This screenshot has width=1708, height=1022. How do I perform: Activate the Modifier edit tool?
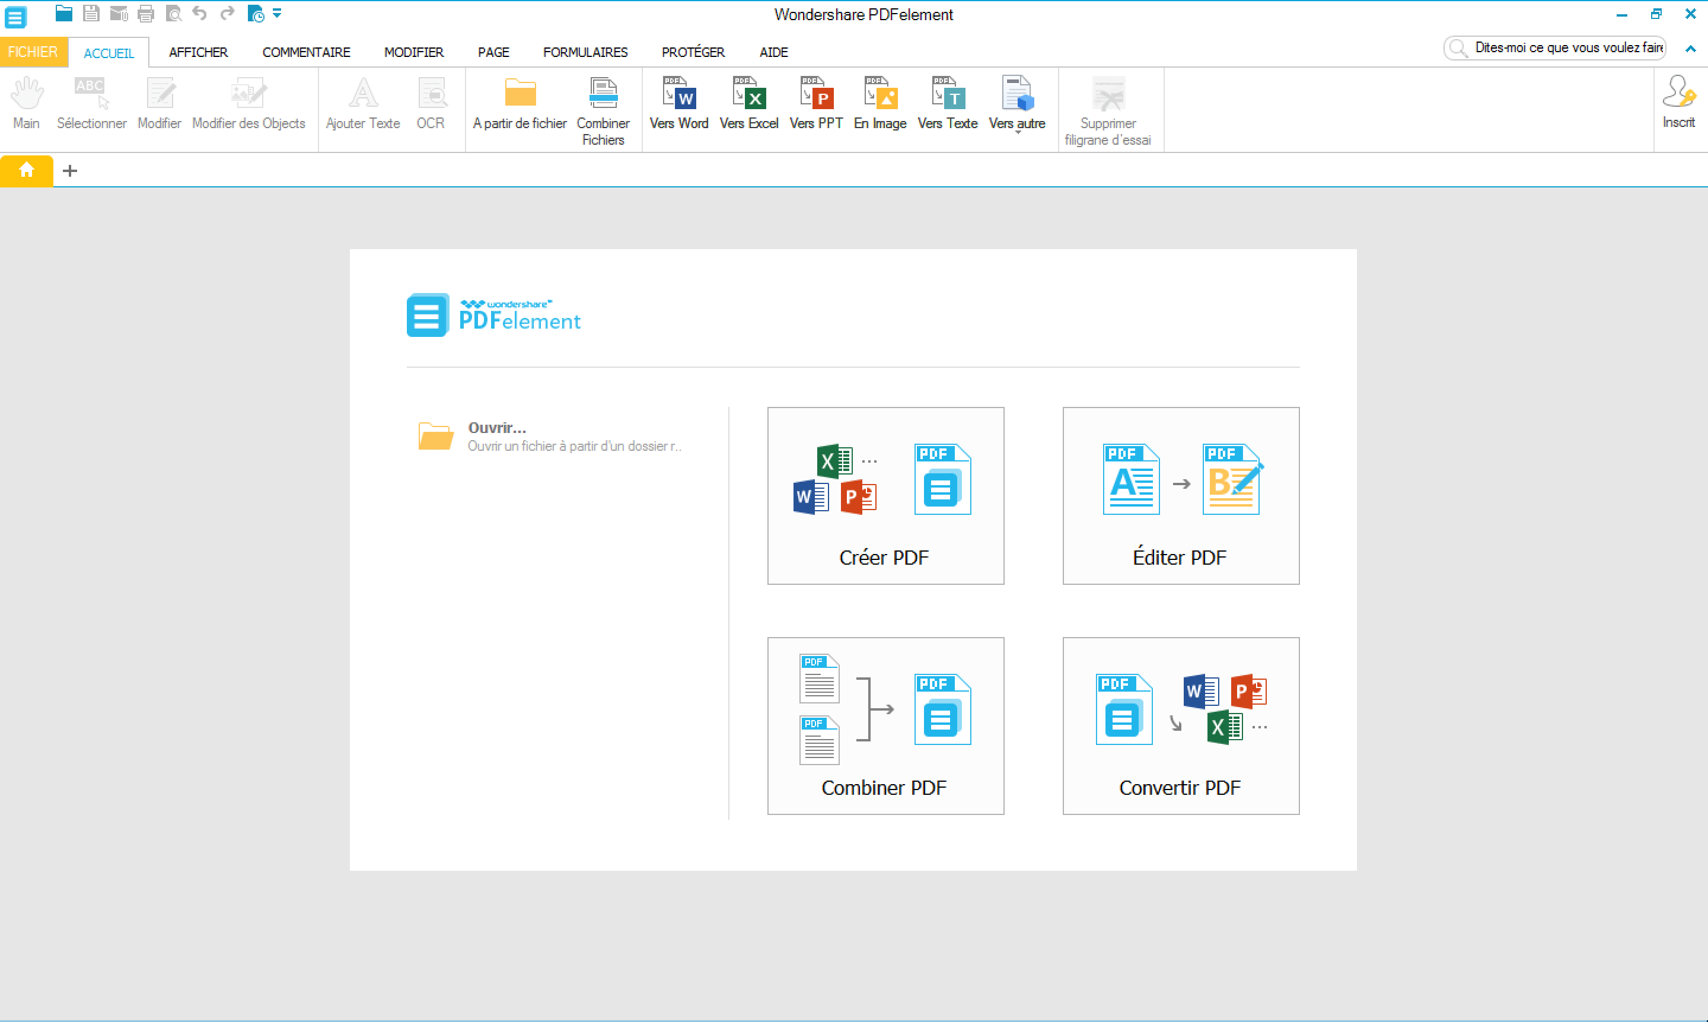click(160, 103)
